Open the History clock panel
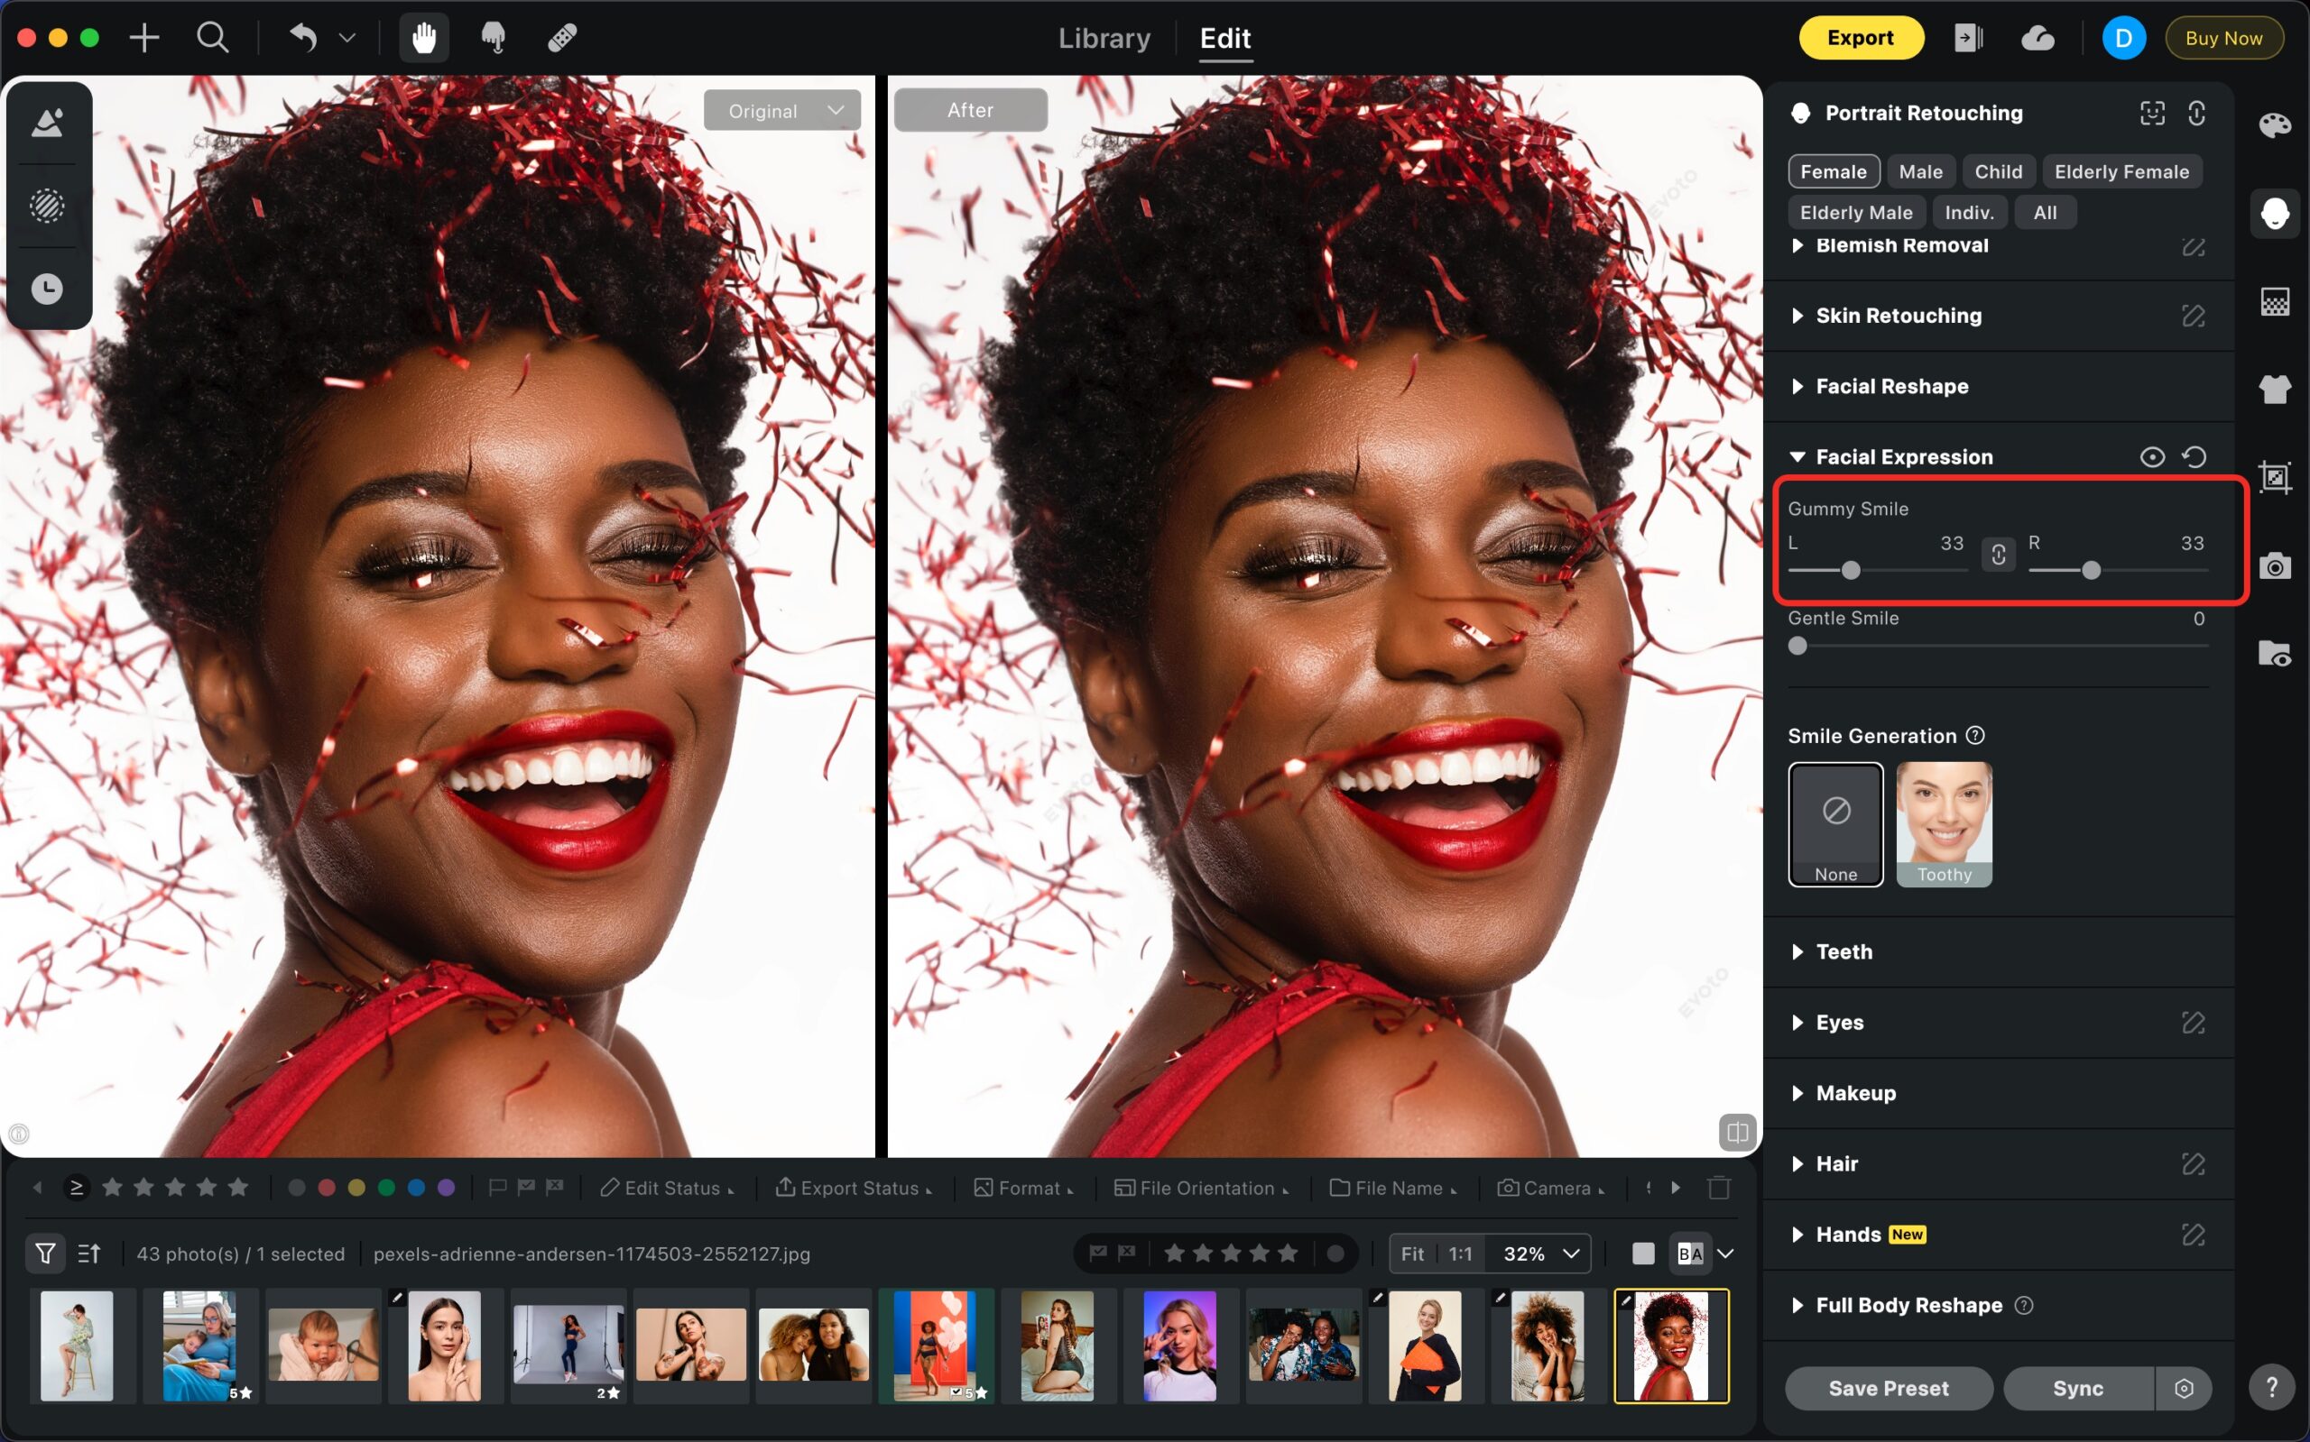This screenshot has width=2310, height=1442. (x=47, y=288)
